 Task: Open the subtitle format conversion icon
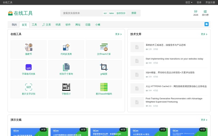[x=29, y=67]
